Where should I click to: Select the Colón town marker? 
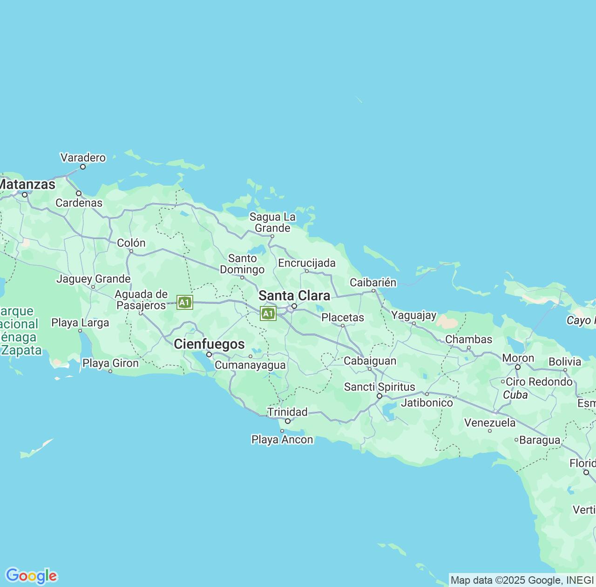click(131, 251)
